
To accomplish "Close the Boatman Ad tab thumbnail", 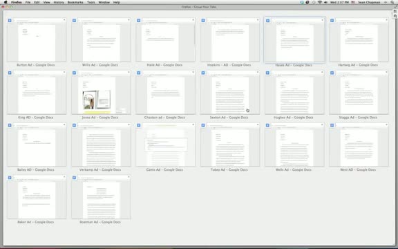I will click(x=129, y=177).
